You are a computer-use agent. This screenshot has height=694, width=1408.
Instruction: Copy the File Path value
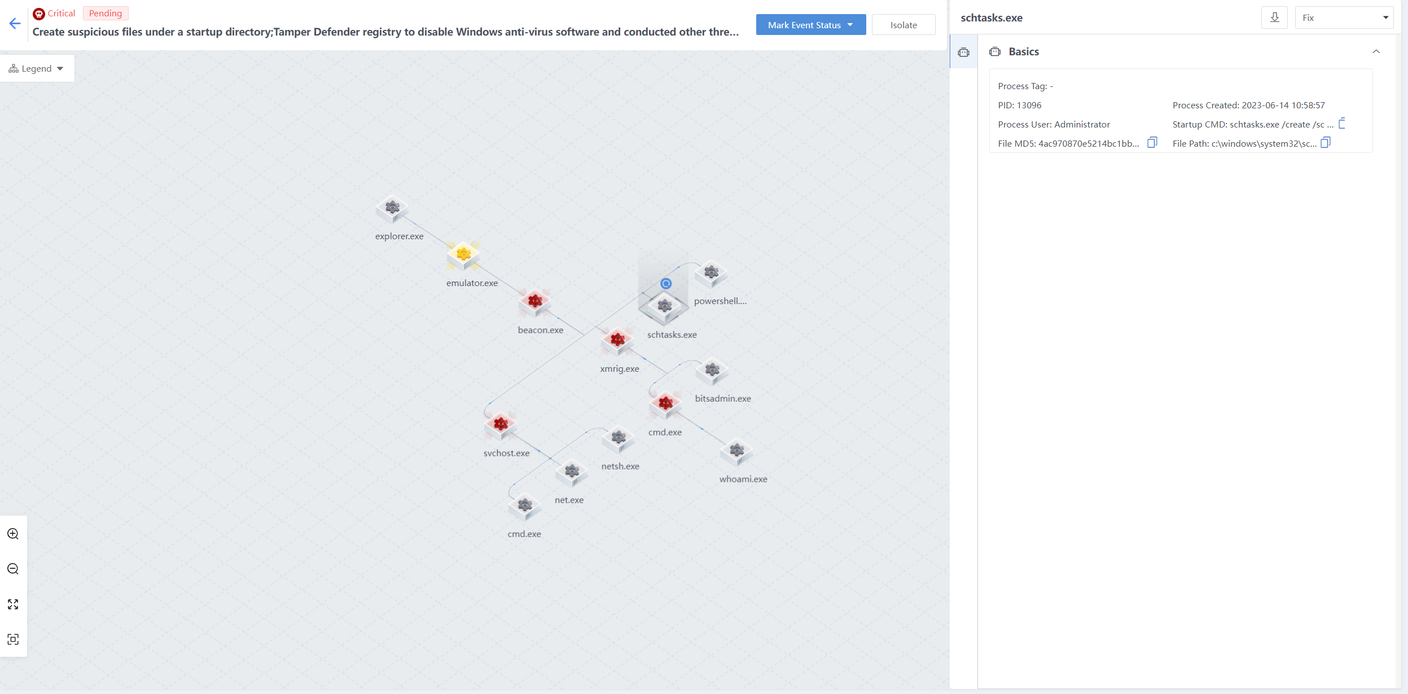pyautogui.click(x=1326, y=143)
